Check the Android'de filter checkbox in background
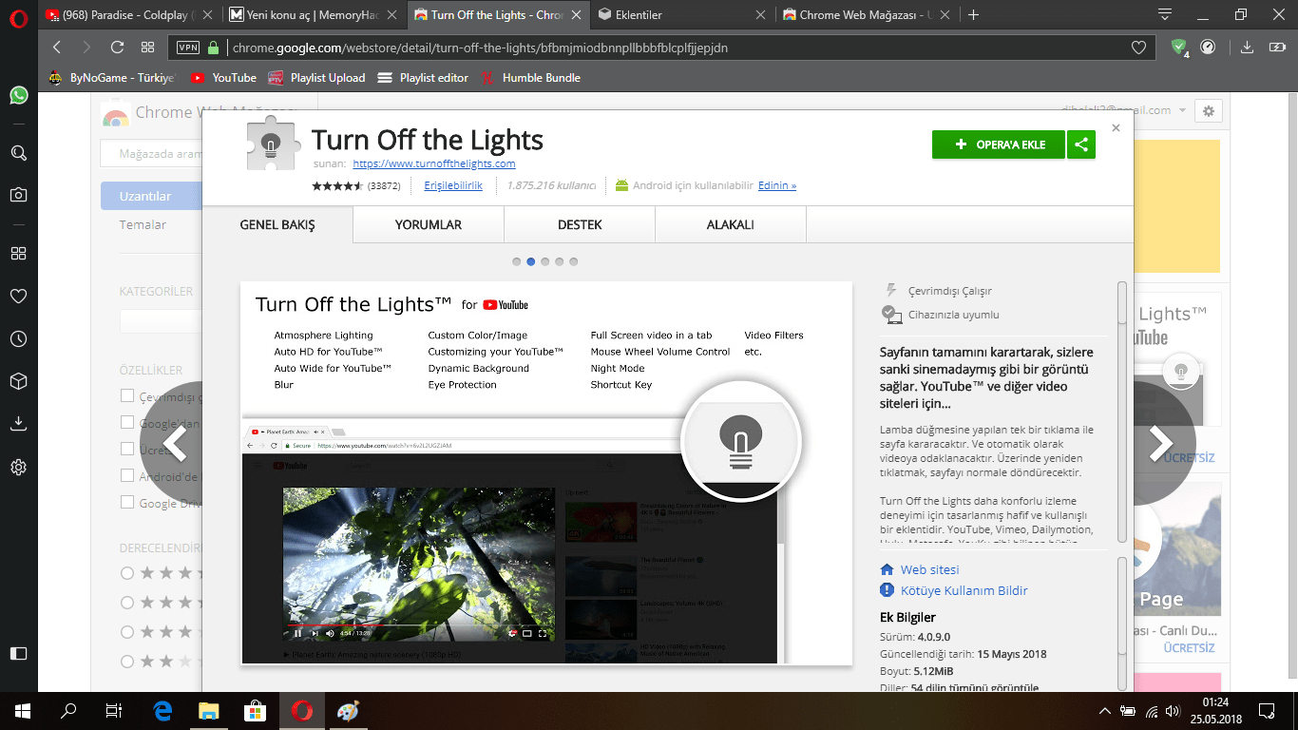This screenshot has height=730, width=1298. tap(127, 475)
